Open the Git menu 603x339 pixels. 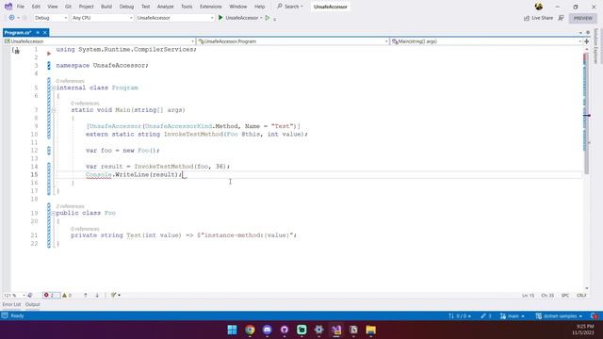click(x=68, y=7)
